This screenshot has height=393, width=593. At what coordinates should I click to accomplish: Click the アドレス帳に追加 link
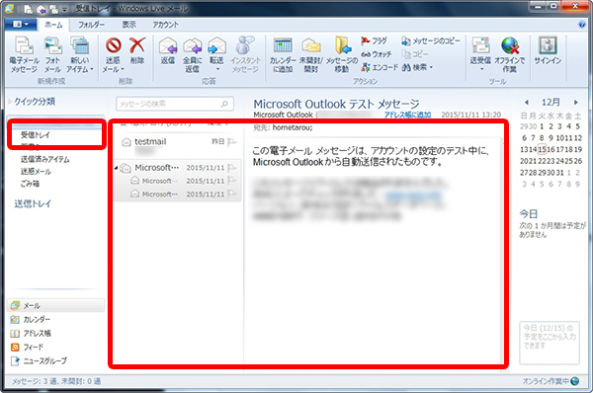(407, 115)
